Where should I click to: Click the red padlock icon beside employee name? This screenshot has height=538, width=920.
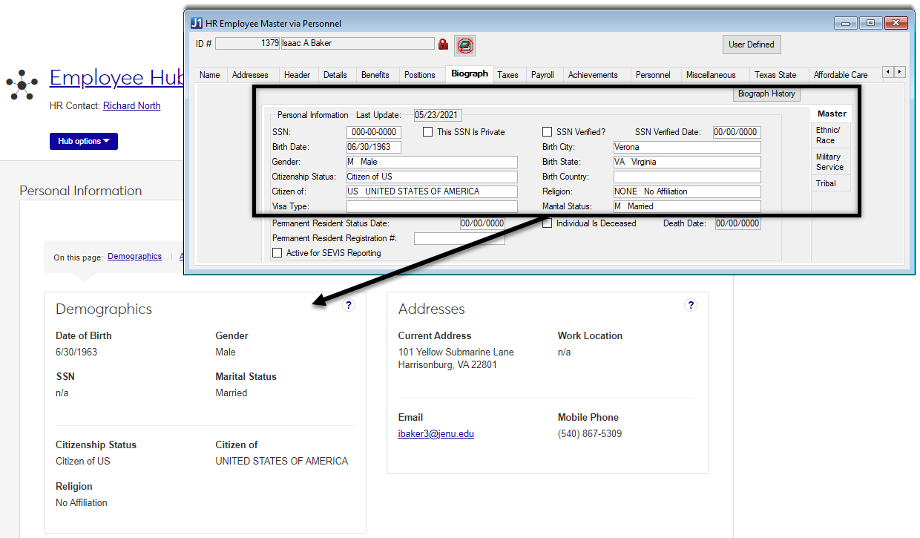(x=444, y=45)
